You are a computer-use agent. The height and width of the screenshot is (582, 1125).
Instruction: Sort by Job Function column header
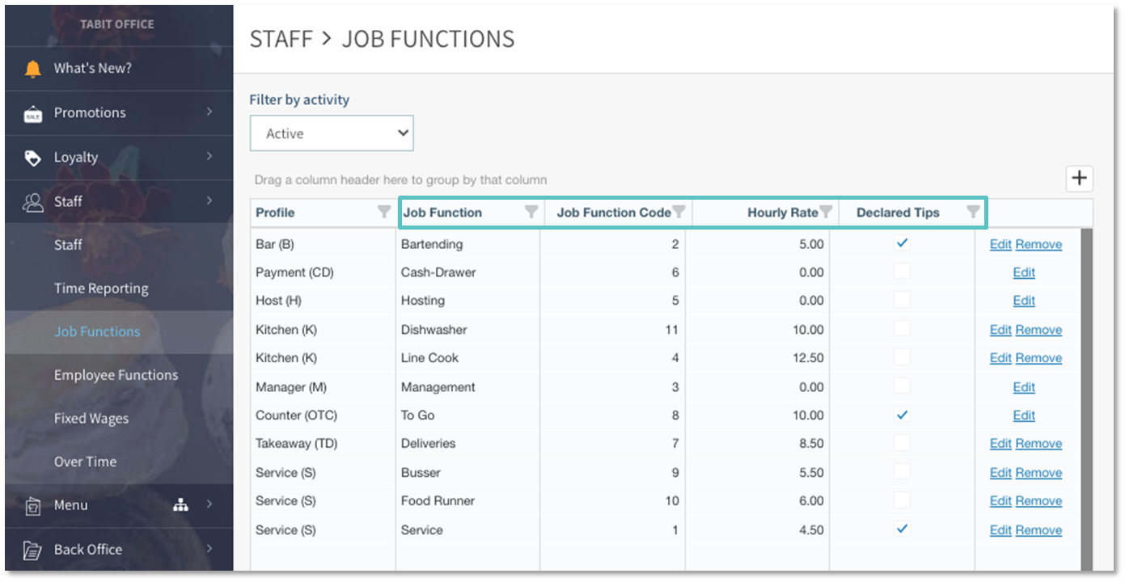[x=442, y=213]
